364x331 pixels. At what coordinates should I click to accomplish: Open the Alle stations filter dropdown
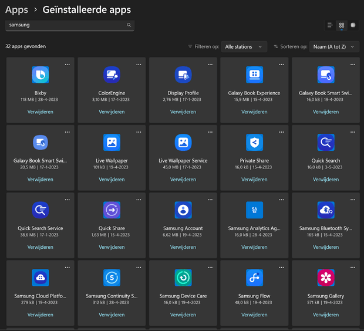244,46
